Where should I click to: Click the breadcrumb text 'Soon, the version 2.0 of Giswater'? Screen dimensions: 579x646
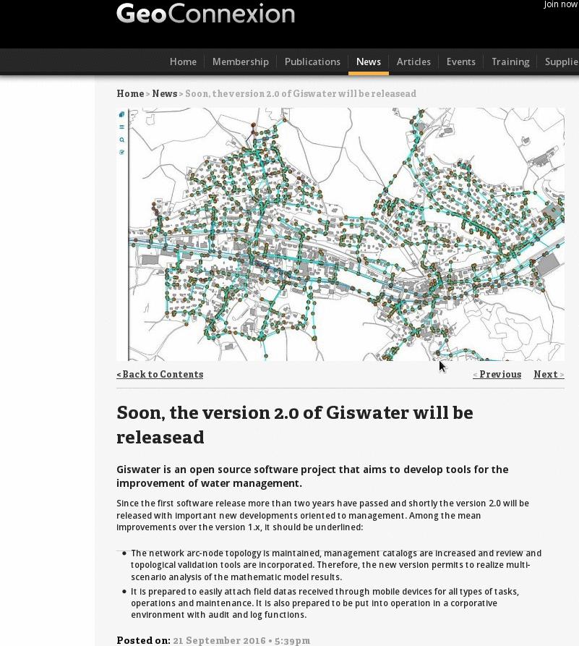301,93
